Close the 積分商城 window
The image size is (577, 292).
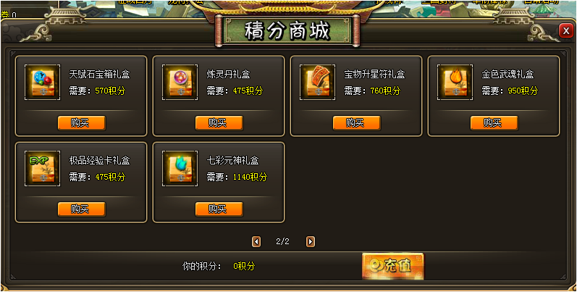[x=566, y=31]
